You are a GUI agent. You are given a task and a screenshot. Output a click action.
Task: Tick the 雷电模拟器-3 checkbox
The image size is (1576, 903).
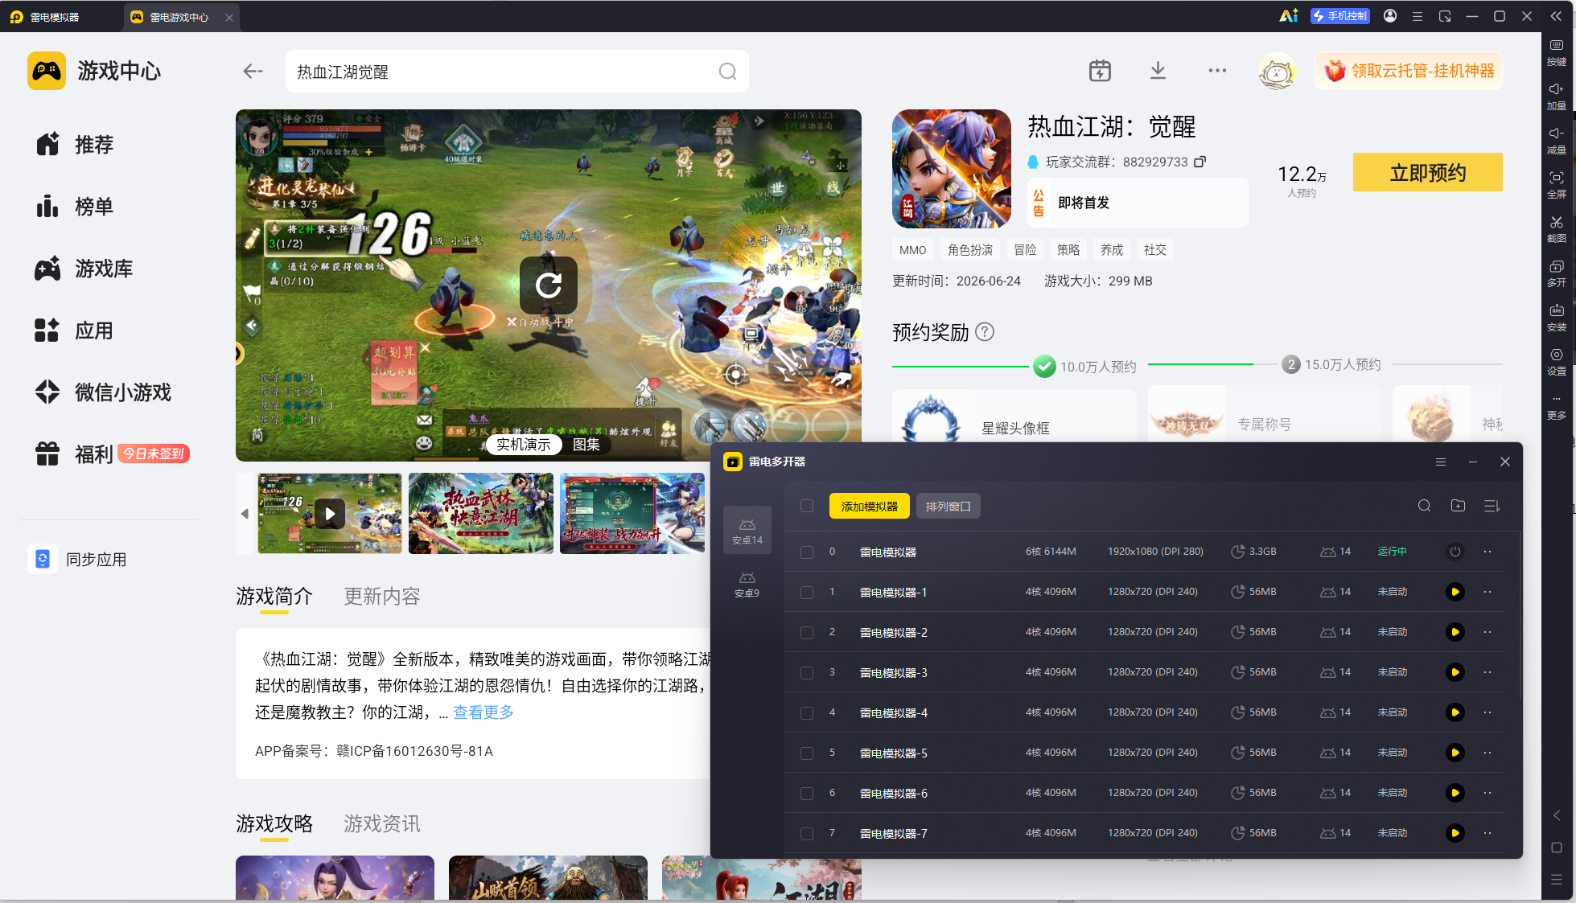807,673
